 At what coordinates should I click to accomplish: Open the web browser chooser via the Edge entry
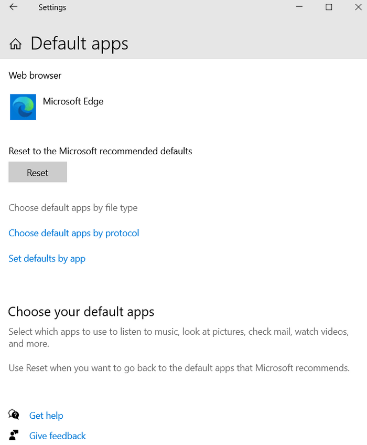point(73,101)
